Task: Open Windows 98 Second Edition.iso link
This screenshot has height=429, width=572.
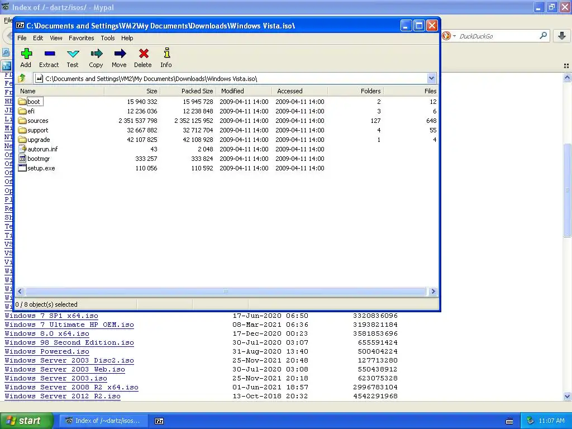Action: (x=69, y=342)
